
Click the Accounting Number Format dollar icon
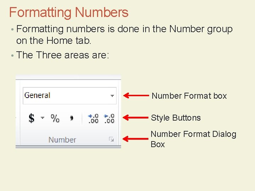click(32, 118)
